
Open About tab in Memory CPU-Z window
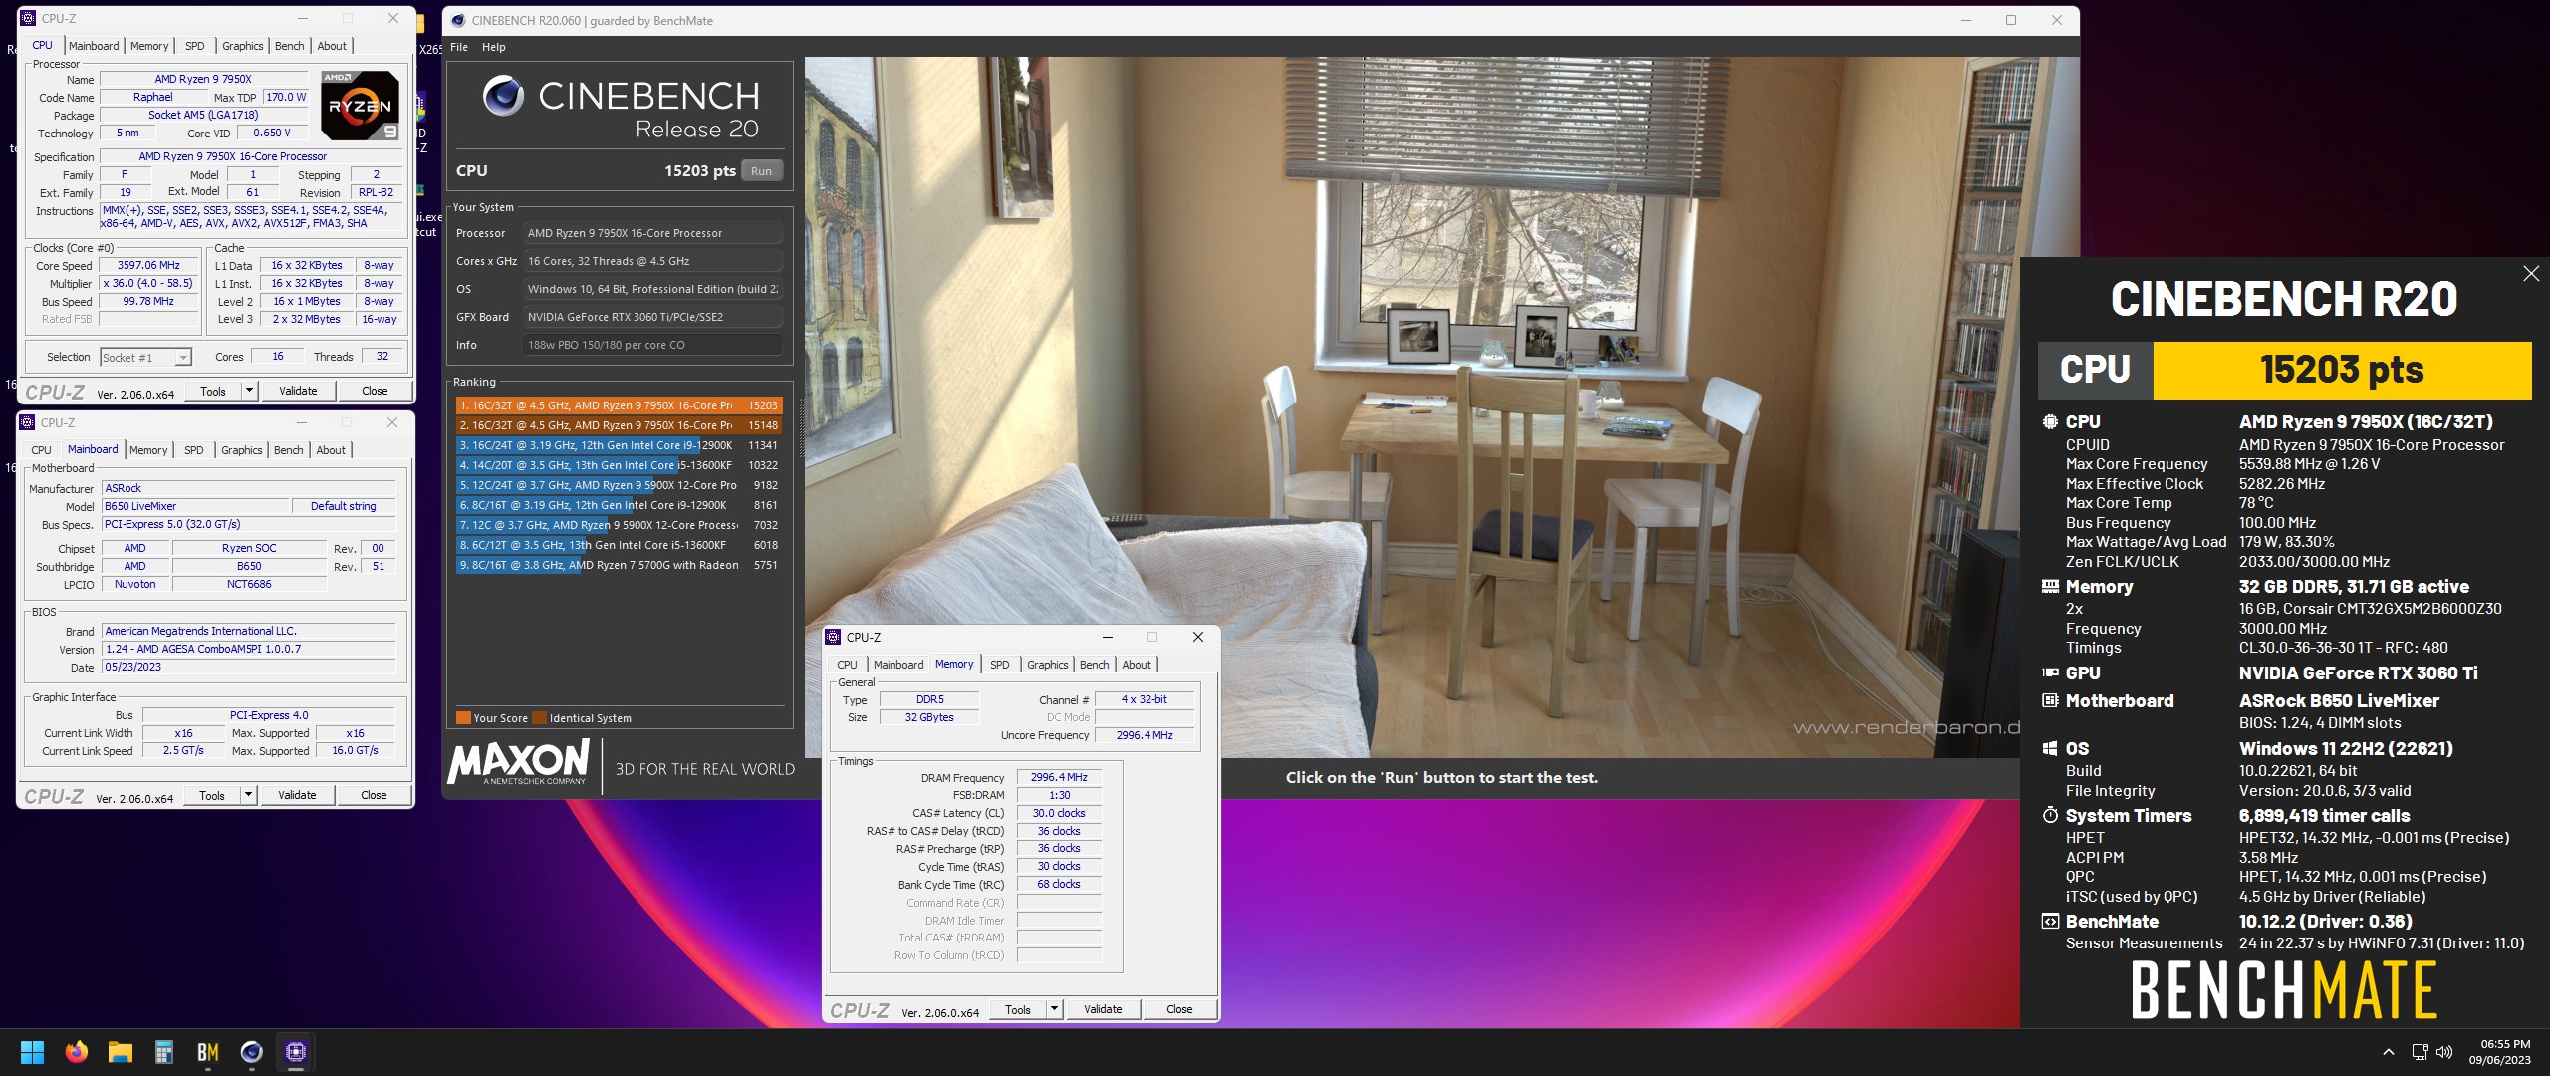click(1137, 665)
